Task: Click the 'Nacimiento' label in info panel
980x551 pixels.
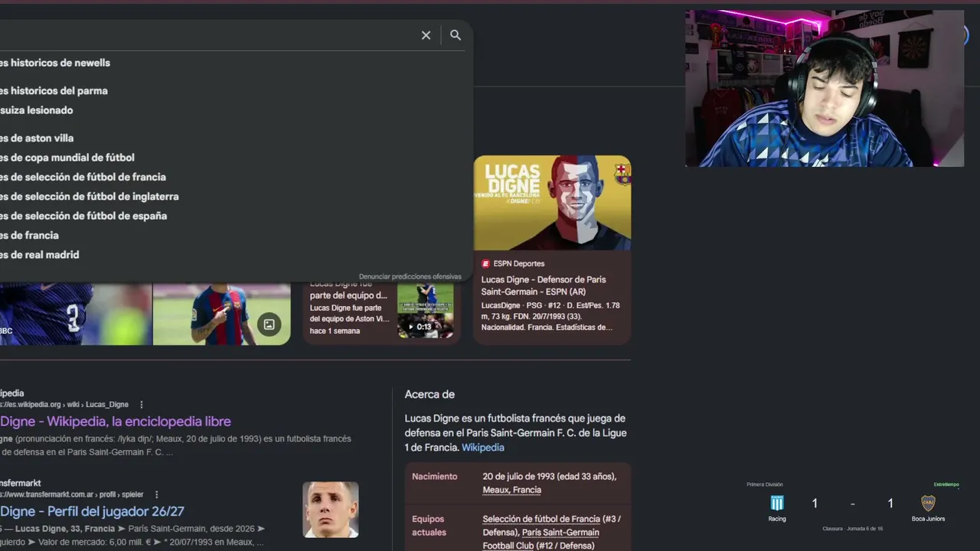Action: (x=434, y=476)
